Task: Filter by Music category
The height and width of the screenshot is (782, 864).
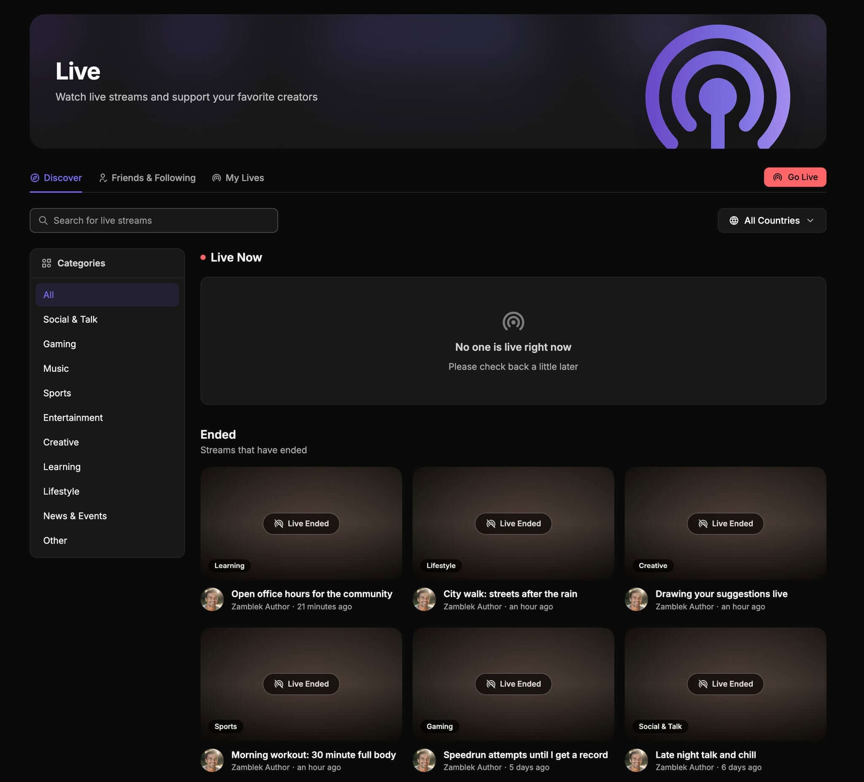Action: [x=107, y=369]
